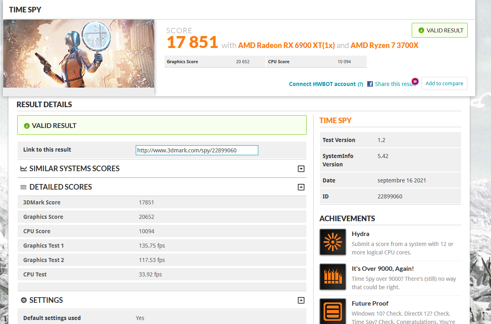Click the ACHIEVEMENTS heading
Screen dimensions: 491x324
click(x=347, y=218)
